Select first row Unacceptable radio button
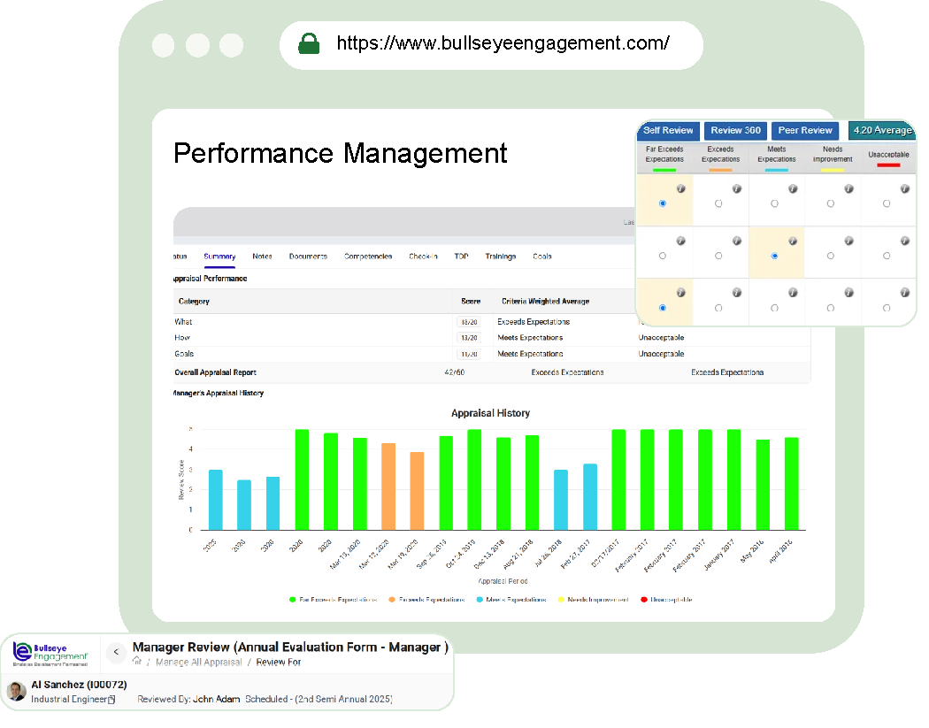The image size is (929, 728). pyautogui.click(x=887, y=203)
